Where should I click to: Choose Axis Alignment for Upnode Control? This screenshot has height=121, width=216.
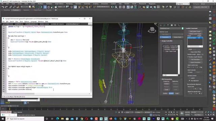click(x=190, y=81)
